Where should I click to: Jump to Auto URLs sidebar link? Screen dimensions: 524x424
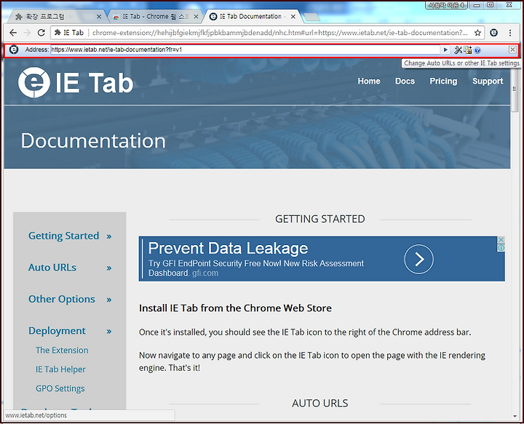52,268
